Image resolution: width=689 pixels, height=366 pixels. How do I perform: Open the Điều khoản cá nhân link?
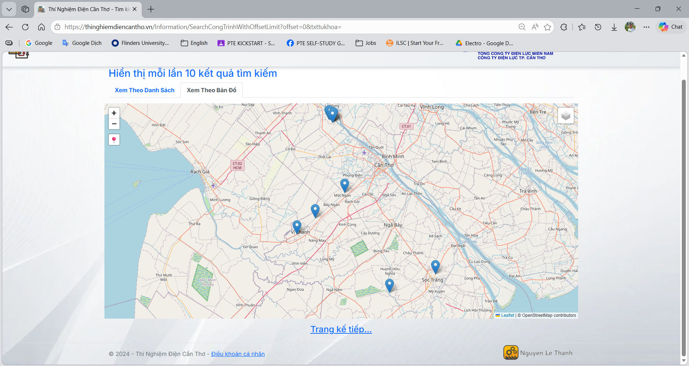(x=238, y=354)
